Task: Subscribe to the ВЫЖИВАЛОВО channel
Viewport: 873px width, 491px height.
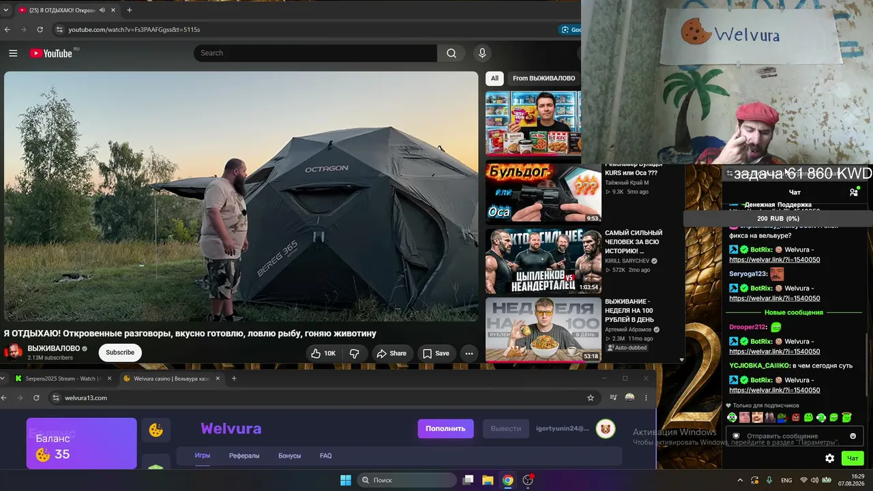Action: pos(120,353)
